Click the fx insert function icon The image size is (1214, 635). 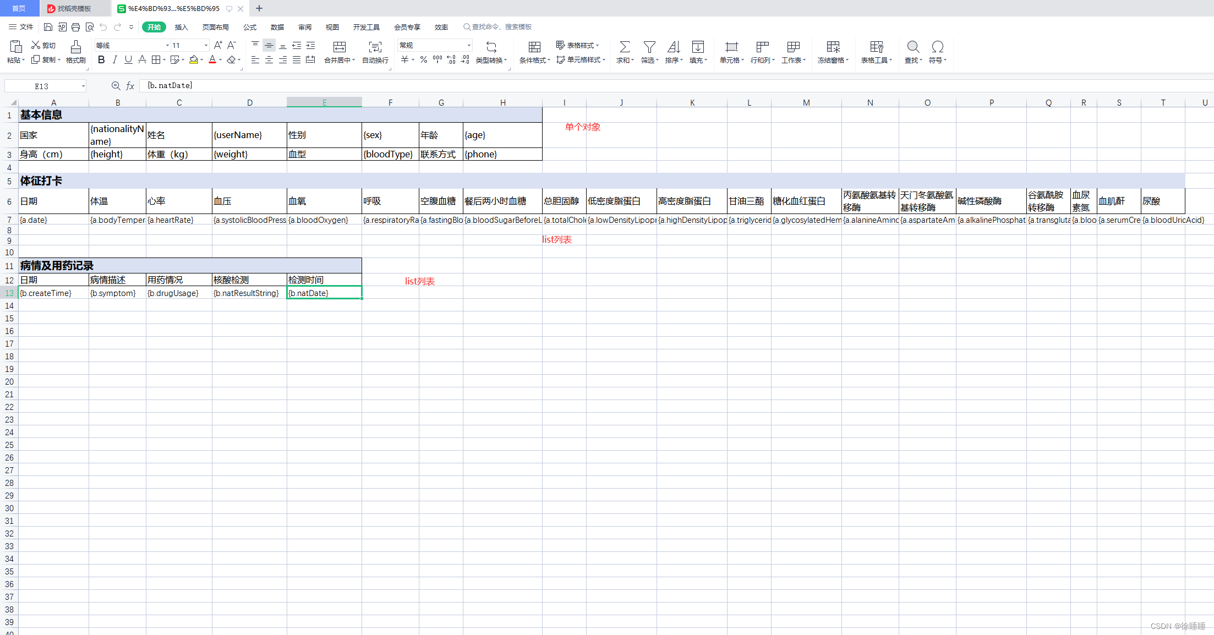pos(130,86)
